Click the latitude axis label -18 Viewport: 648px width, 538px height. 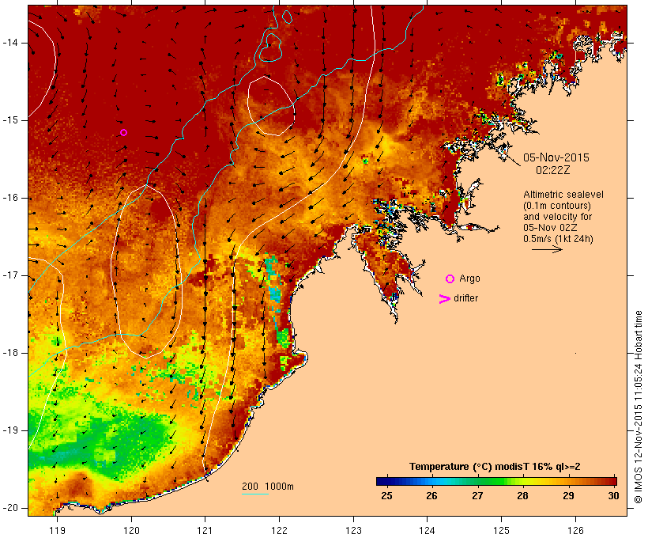(x=9, y=353)
